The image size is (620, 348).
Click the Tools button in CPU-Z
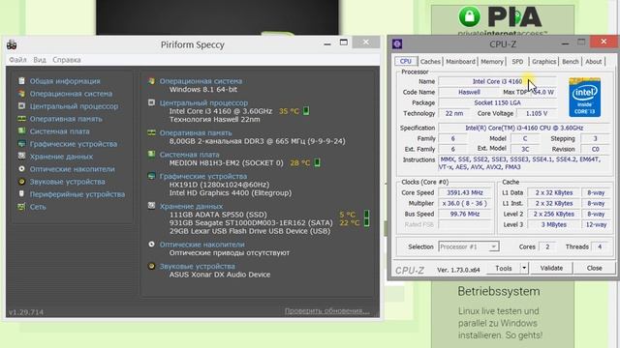coord(504,268)
